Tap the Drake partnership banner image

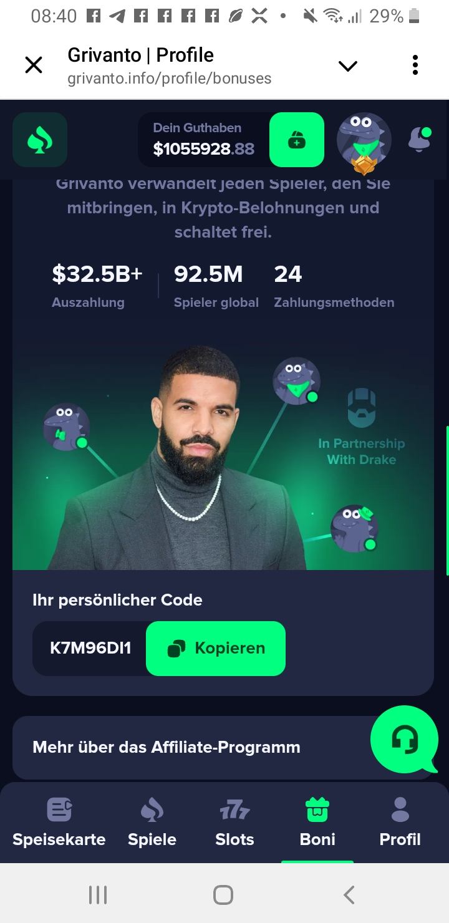(223, 454)
